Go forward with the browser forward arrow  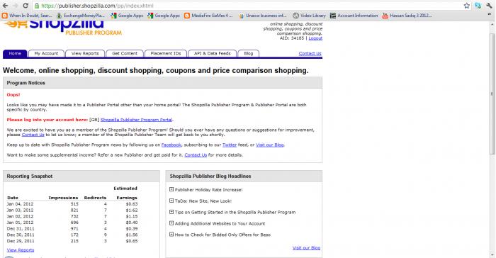pyautogui.click(x=15, y=6)
